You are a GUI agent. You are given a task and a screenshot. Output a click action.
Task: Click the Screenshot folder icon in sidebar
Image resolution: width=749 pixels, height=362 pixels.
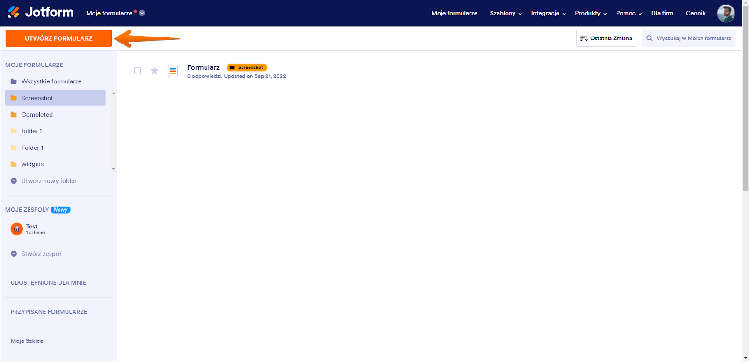coord(14,98)
